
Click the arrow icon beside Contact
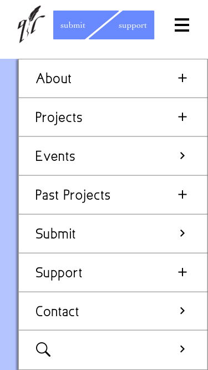[x=182, y=311]
